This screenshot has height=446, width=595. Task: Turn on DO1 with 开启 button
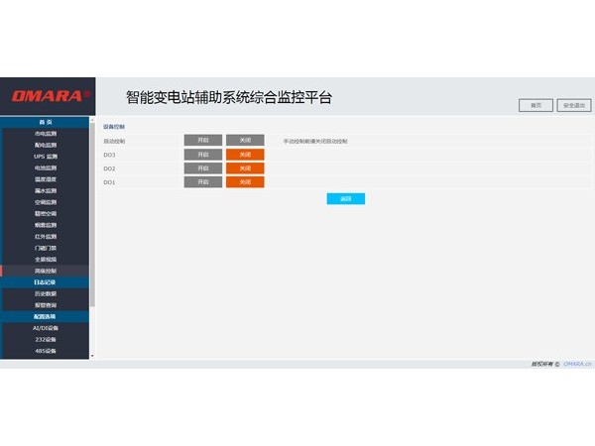[203, 182]
